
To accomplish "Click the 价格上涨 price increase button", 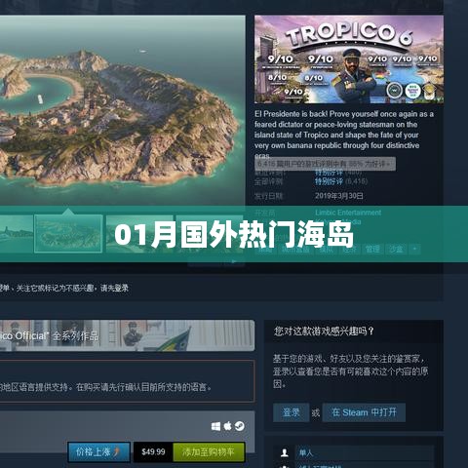I will [x=98, y=451].
